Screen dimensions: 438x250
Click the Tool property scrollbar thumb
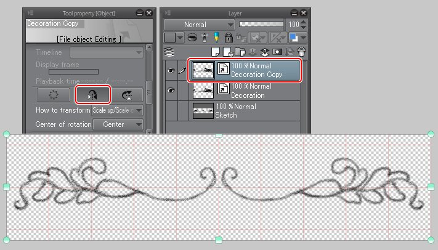[x=149, y=92]
